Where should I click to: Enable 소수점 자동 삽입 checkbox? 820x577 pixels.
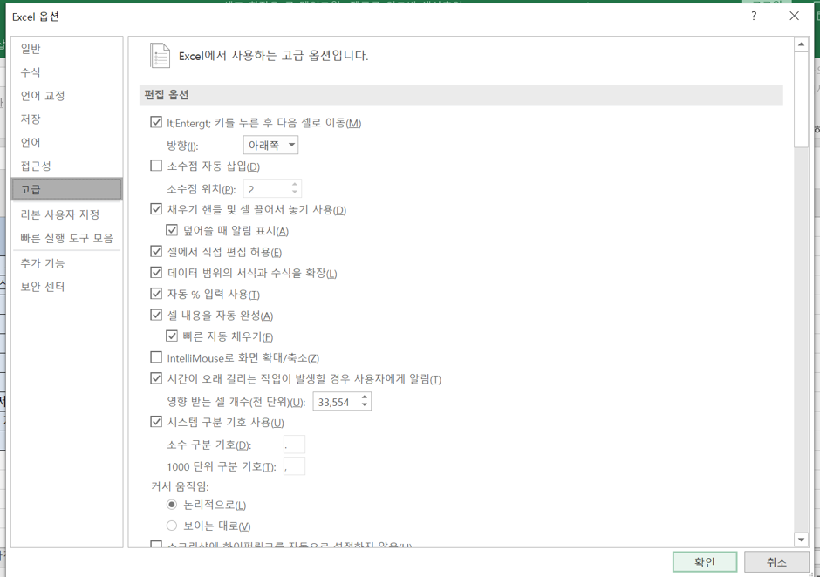[156, 166]
